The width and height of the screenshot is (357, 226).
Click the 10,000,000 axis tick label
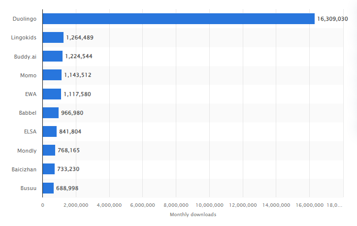coord(209,205)
